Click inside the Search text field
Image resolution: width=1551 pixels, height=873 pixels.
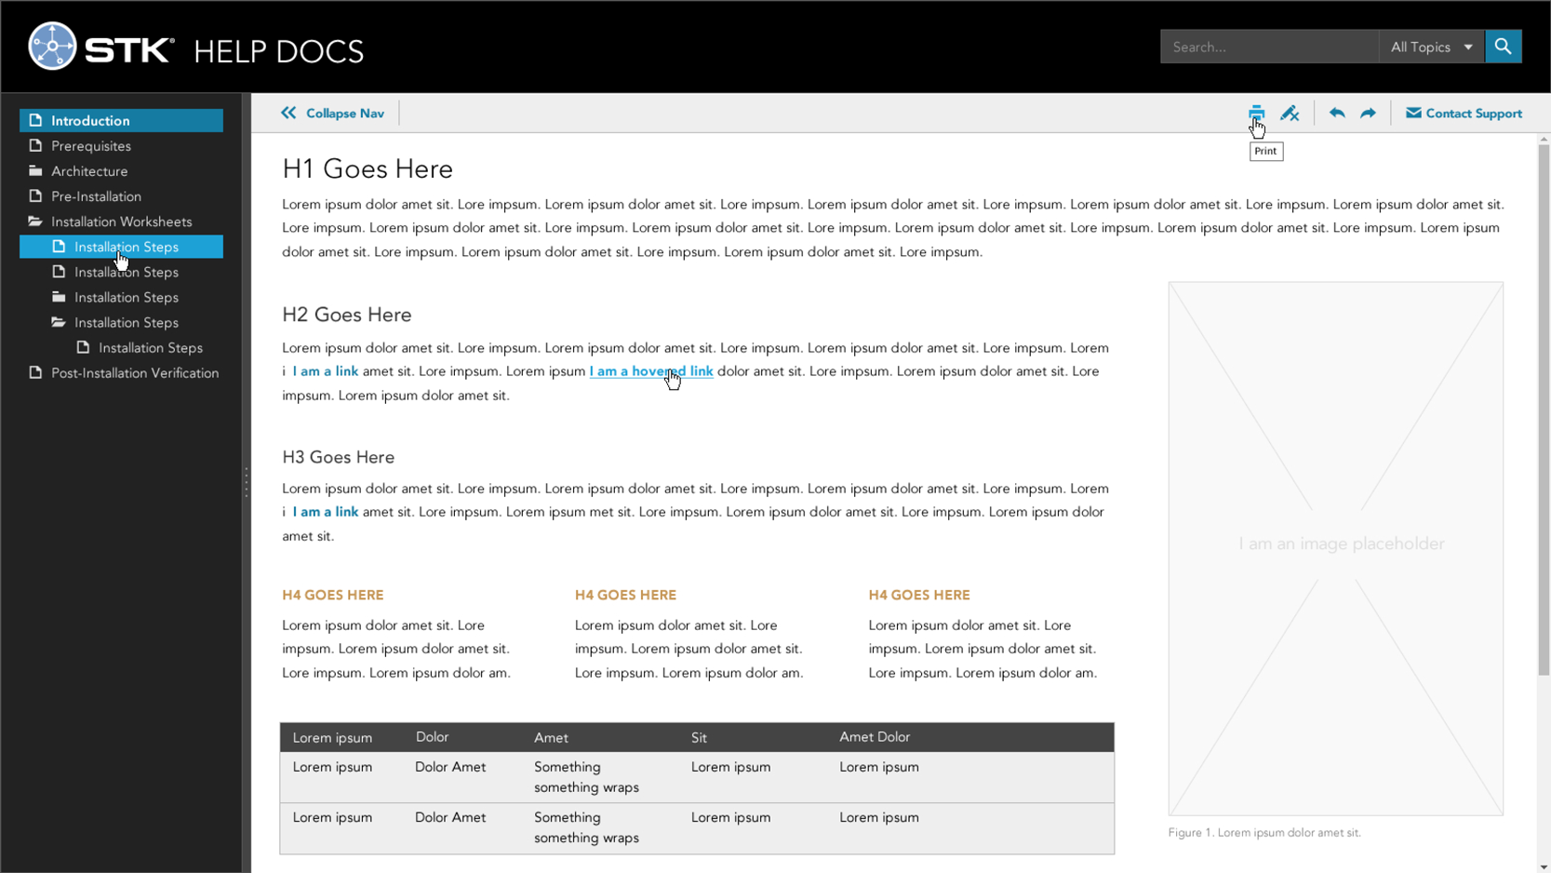1268,47
